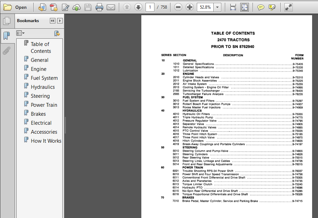The width and height of the screenshot is (318, 218).
Task: Open the Hydraulics bookmark
Action: pos(43,87)
